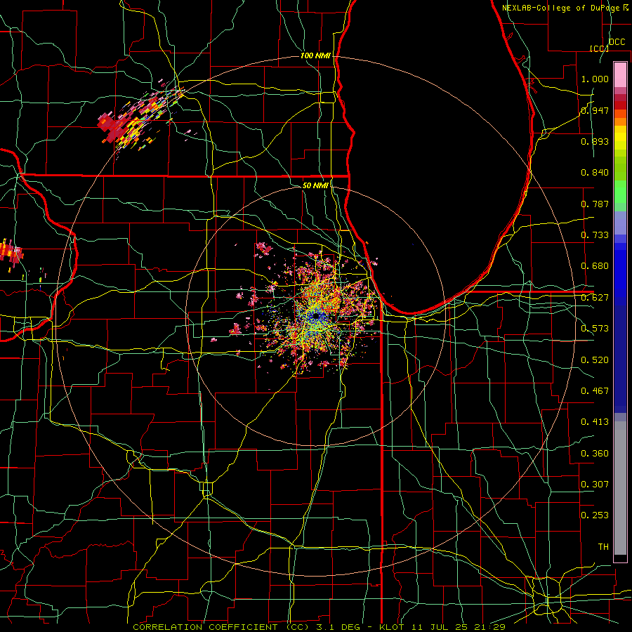
Task: Click the 1.000 value on the color scale
Action: [x=595, y=79]
